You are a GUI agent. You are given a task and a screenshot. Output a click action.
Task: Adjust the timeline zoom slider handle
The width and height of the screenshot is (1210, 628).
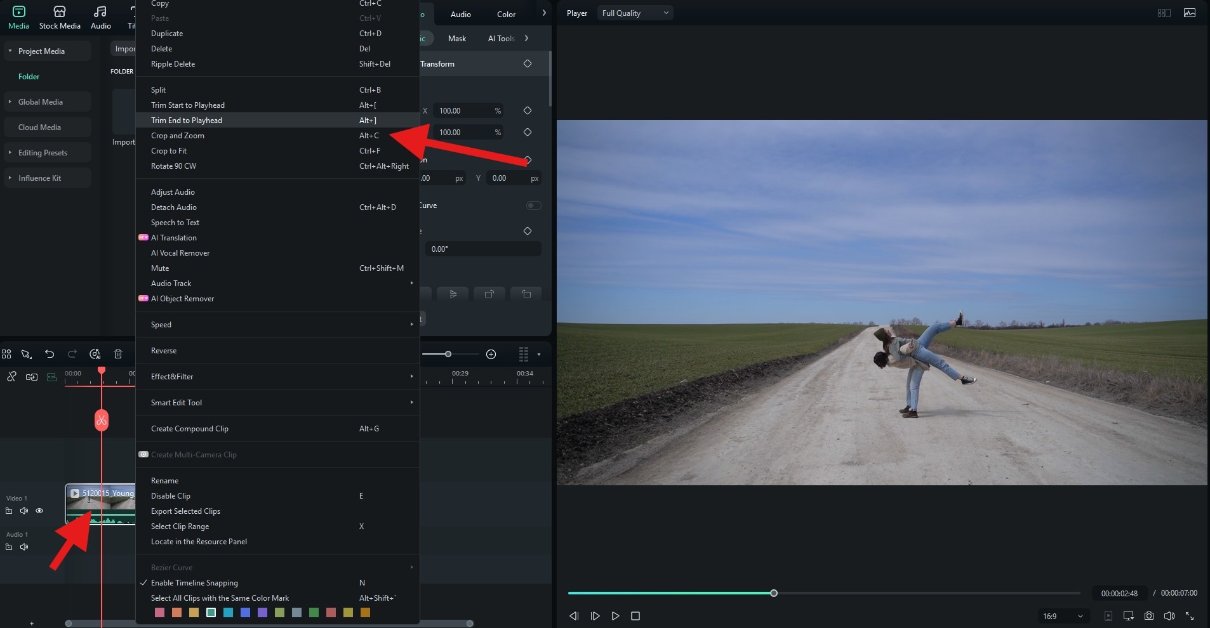(x=448, y=354)
